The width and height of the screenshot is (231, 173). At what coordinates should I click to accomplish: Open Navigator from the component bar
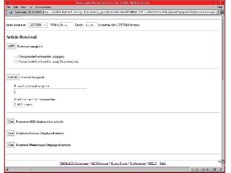pos(196,169)
